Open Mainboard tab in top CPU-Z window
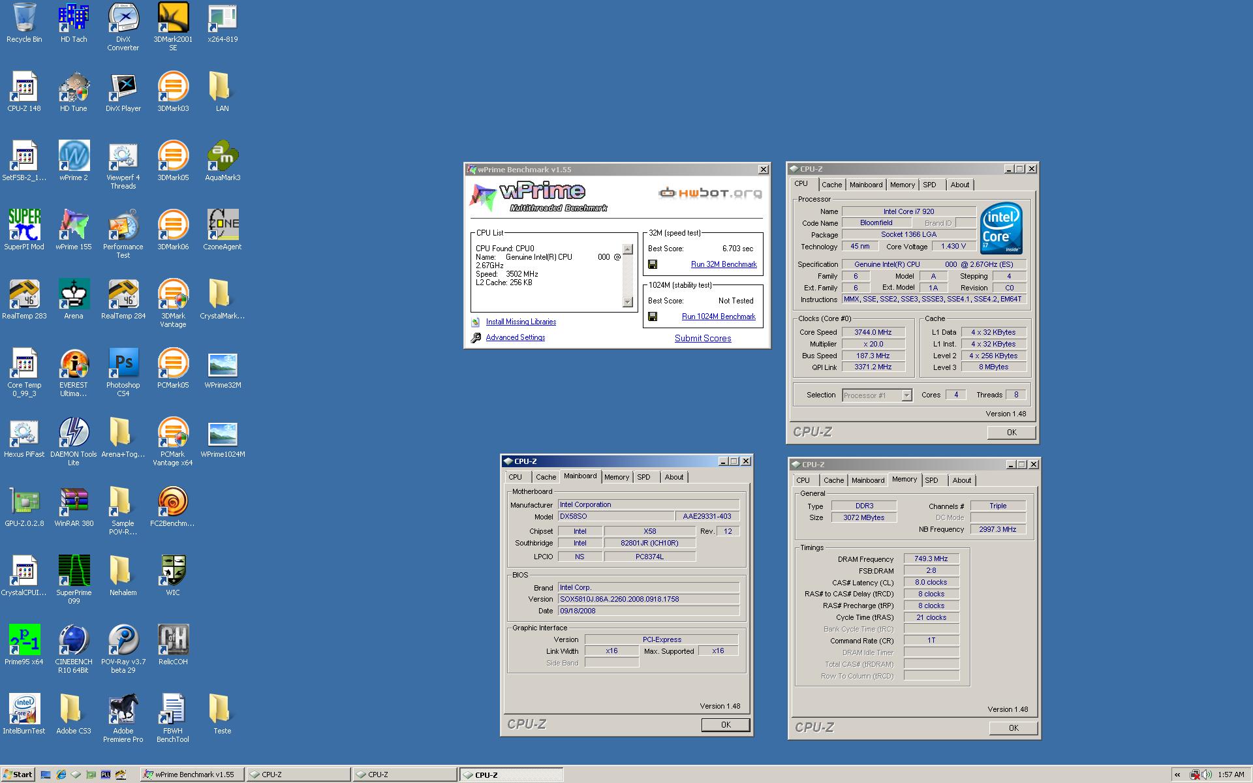1253x783 pixels. pyautogui.click(x=866, y=185)
